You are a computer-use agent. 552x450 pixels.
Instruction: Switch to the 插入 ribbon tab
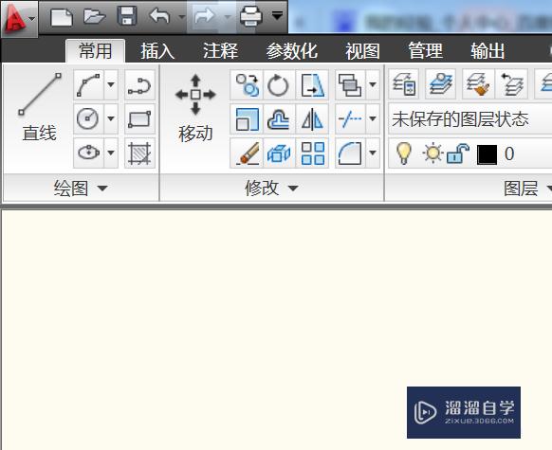(x=157, y=51)
